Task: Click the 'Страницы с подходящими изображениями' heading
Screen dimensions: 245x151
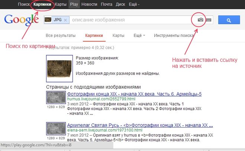Action: click(93, 87)
